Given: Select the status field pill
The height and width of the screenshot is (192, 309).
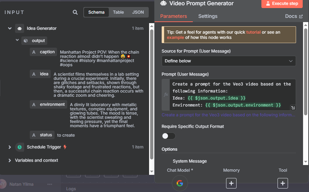Looking at the screenshot, I should [42, 135].
